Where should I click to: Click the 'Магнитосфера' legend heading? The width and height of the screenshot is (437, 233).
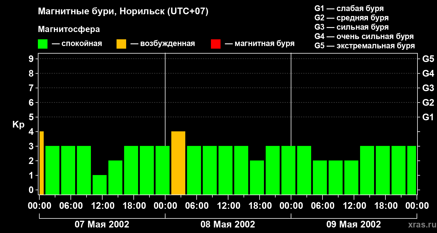69,29
